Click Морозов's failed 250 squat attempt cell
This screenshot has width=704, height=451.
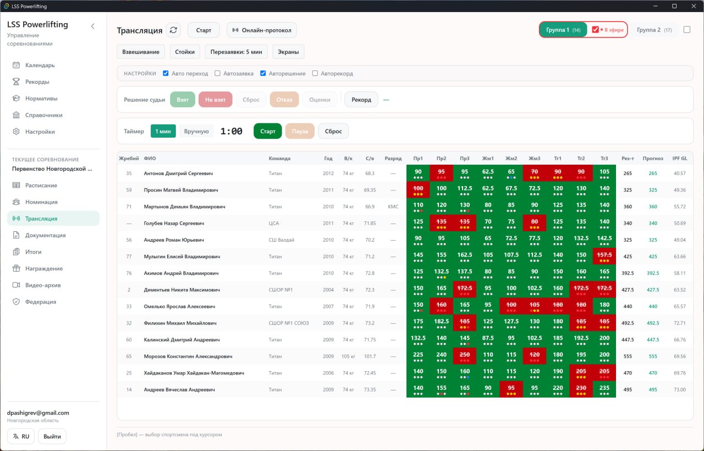[x=465, y=356]
